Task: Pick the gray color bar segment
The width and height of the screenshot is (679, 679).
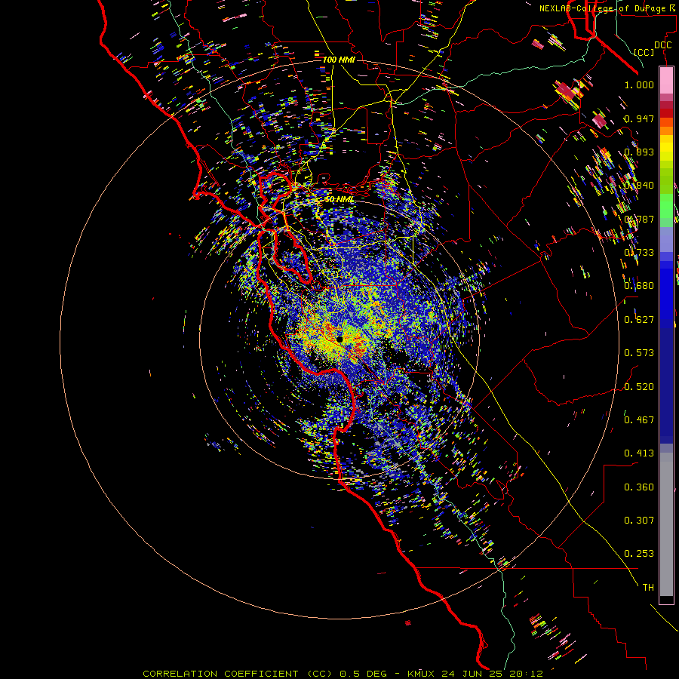Action: (666, 524)
